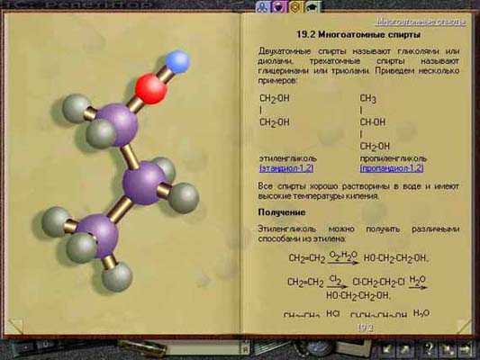The image size is (480, 360).
Task: Click the question mark help icon
Action: coord(430,348)
